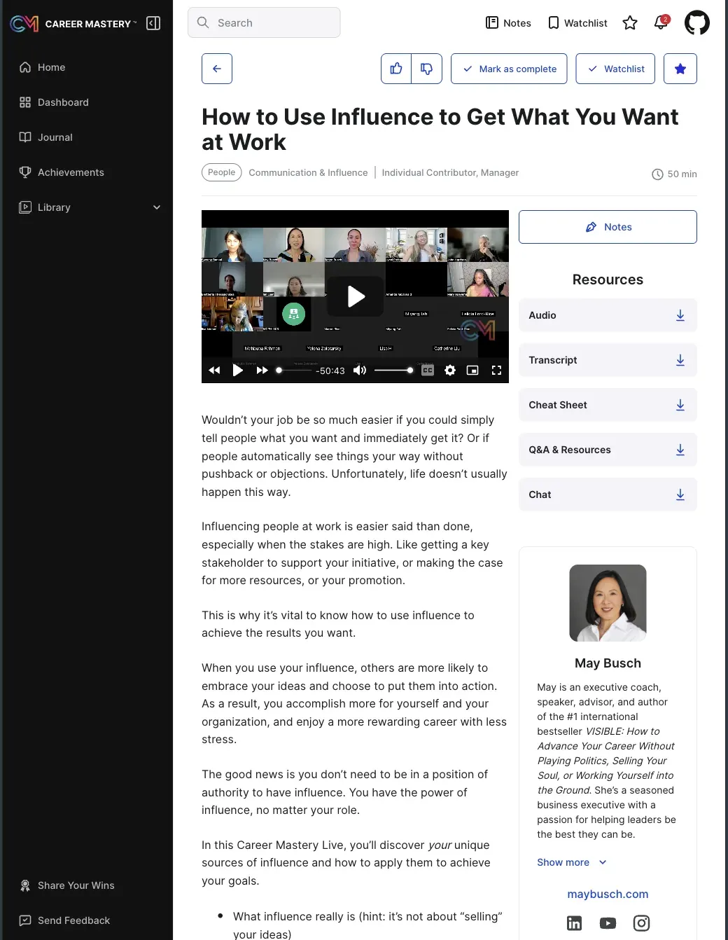Image resolution: width=728 pixels, height=940 pixels.
Task: Click the video progress bar
Action: point(295,370)
